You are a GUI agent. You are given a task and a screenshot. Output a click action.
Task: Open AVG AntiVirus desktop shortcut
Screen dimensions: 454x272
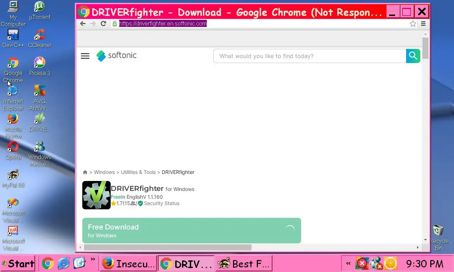[x=40, y=98]
